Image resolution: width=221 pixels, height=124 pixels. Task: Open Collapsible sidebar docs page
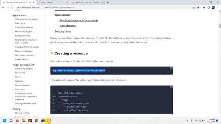click(x=24, y=28)
